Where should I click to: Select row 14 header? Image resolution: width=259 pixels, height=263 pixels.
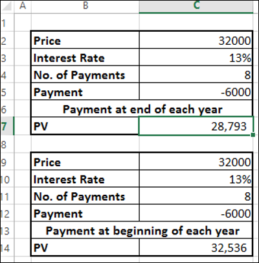(x=7, y=247)
